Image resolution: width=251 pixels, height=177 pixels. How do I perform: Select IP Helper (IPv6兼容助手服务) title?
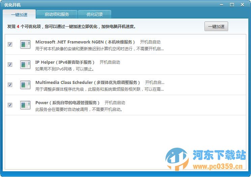click(x=65, y=62)
